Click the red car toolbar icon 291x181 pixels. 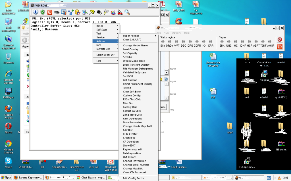coord(120,12)
